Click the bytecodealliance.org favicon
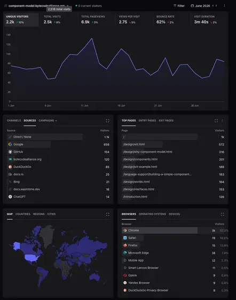Image resolution: width=236 pixels, height=300 pixels. click(10, 159)
